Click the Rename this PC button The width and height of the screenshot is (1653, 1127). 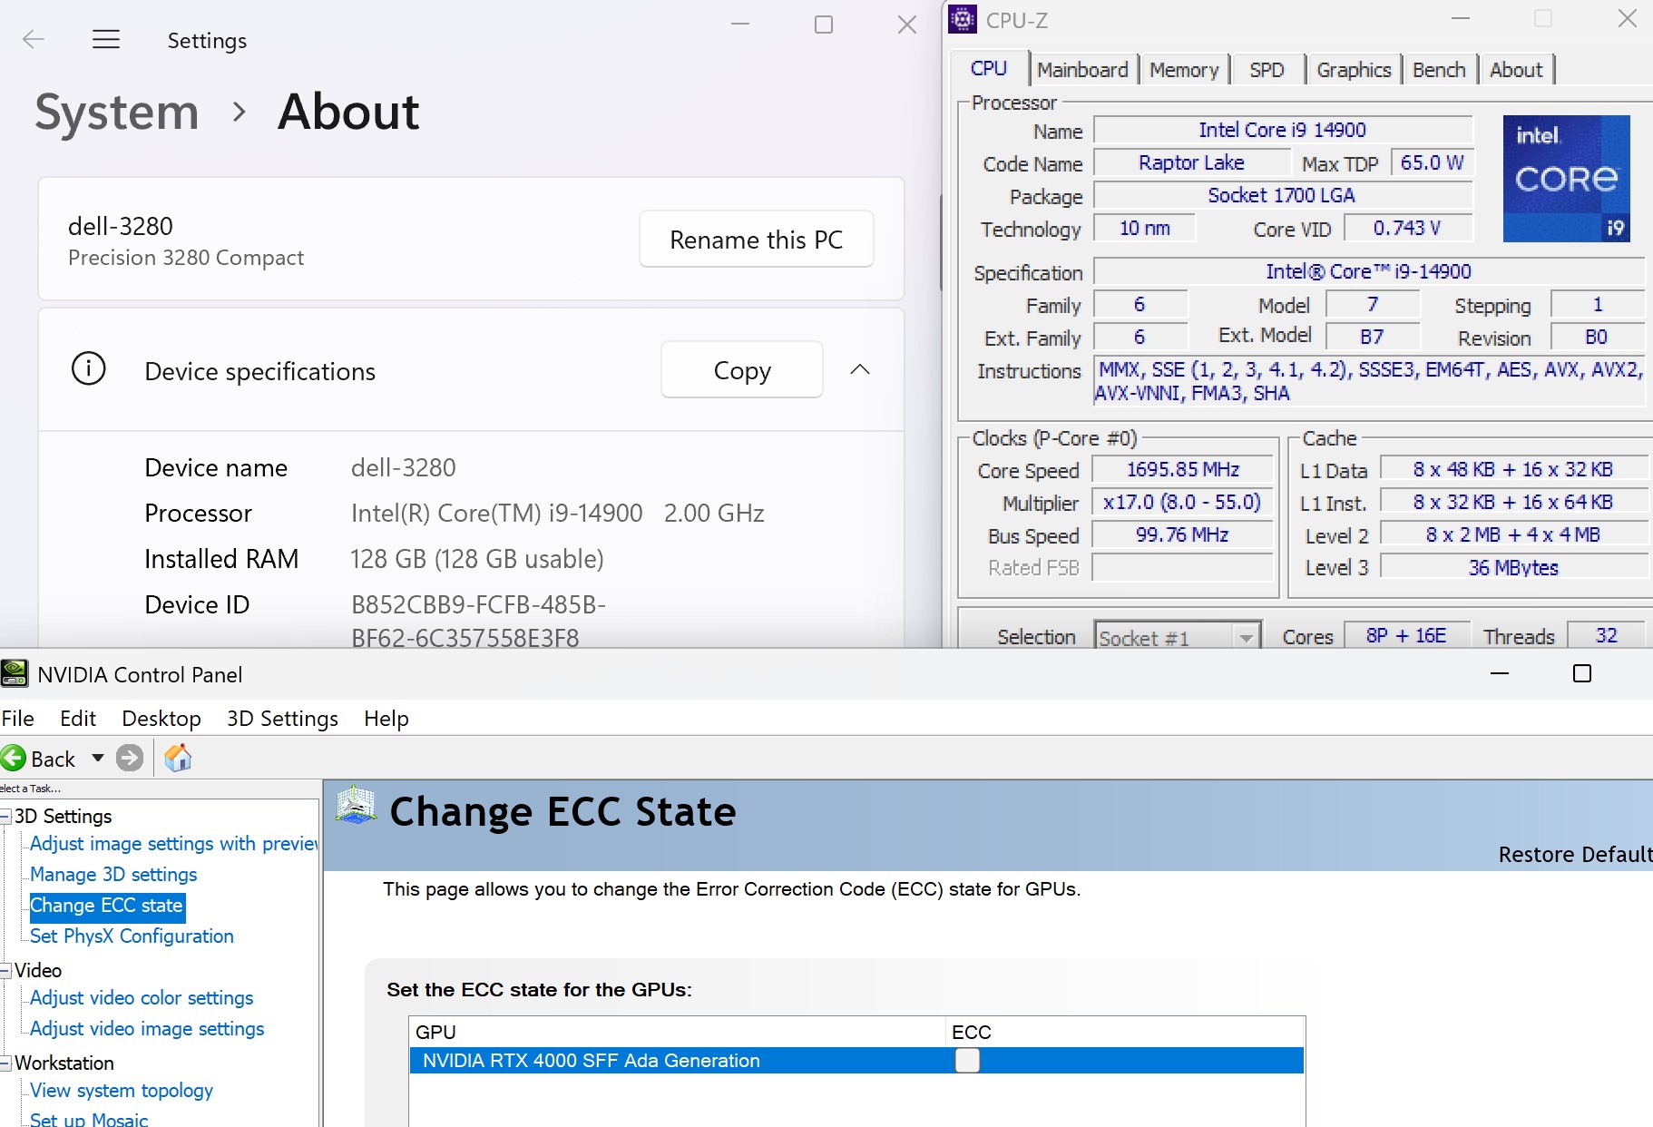coord(757,240)
